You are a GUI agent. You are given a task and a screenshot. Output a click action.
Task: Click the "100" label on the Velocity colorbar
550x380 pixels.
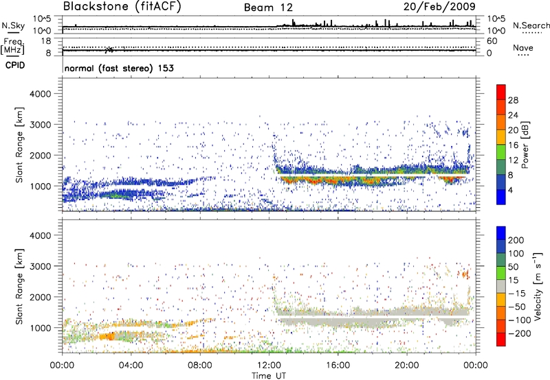[x=516, y=254]
